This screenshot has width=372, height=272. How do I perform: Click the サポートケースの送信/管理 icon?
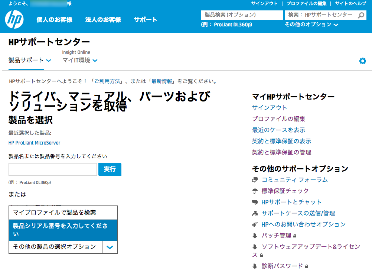pos(255,213)
